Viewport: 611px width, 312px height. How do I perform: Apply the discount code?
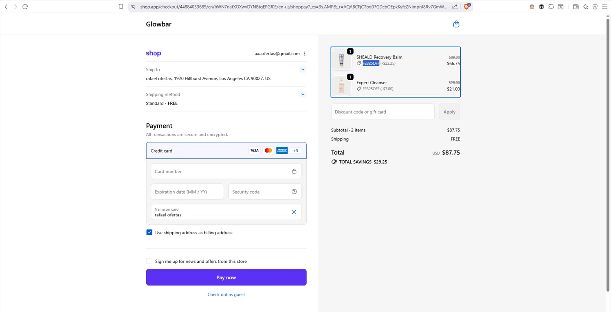tap(449, 112)
